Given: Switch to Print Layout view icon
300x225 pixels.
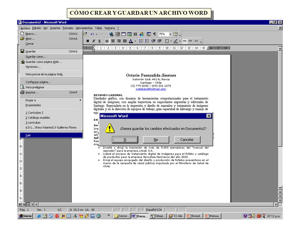Looking at the screenshot, I should tap(28, 204).
